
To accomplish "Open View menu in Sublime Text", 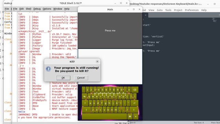I will click(x=151, y=10).
